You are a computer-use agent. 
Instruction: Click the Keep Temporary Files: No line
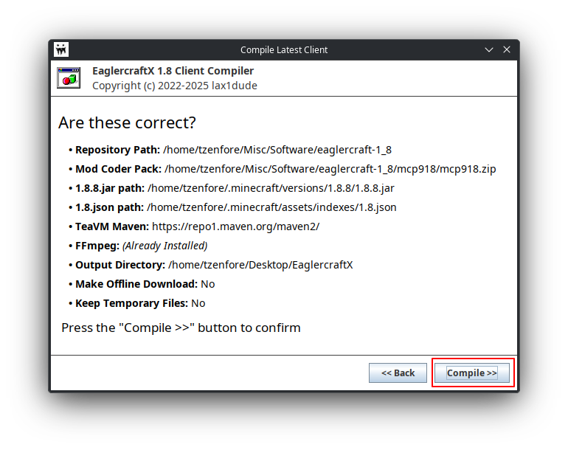(140, 303)
